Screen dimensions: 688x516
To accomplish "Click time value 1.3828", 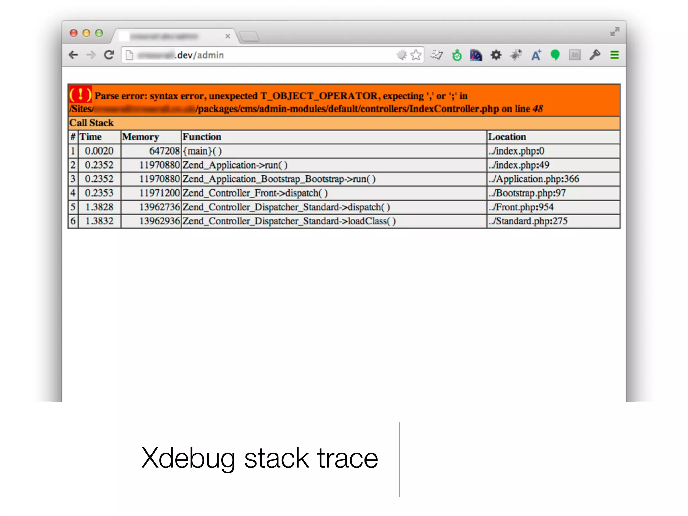I will coord(99,207).
